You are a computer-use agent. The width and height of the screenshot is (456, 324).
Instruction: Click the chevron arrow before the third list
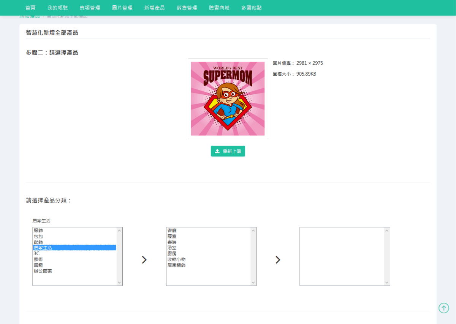278,260
